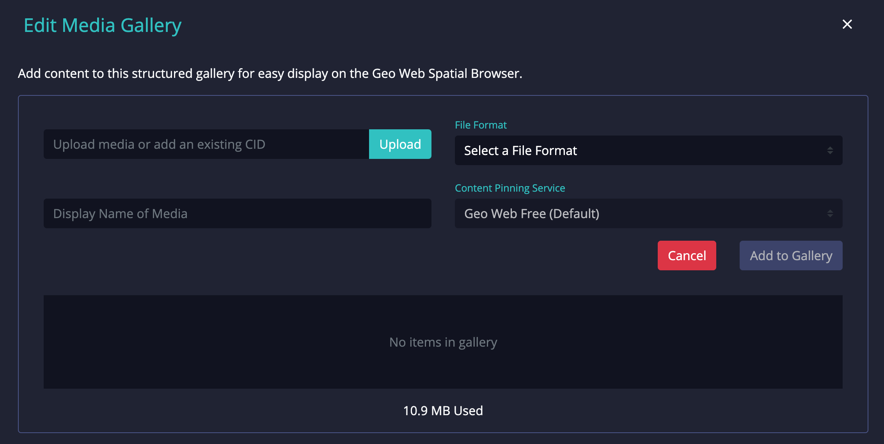Click the 10.9 MB Used text
884x444 pixels.
click(x=443, y=411)
